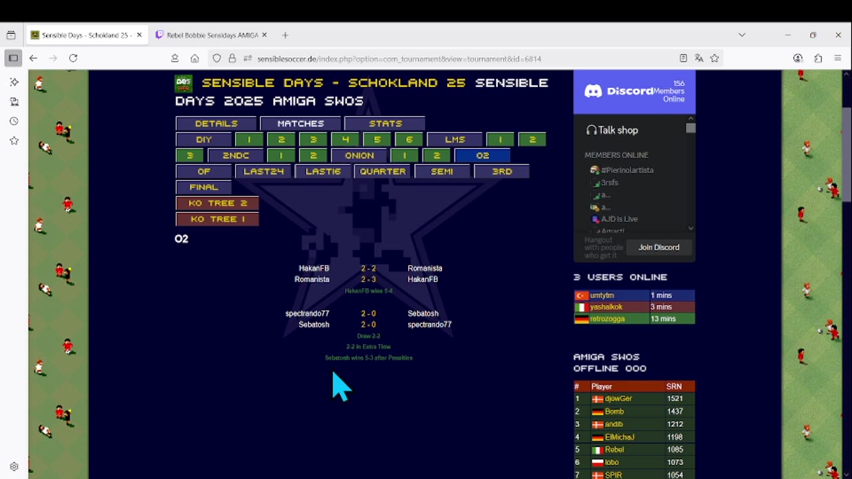Open a new browser tab

click(285, 35)
